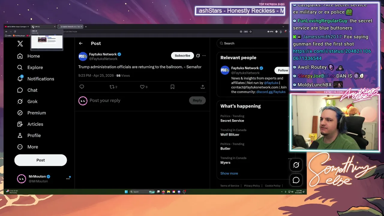Switch to the White House Correspondents browser tab
The width and height of the screenshot is (384, 216).
pos(17,27)
